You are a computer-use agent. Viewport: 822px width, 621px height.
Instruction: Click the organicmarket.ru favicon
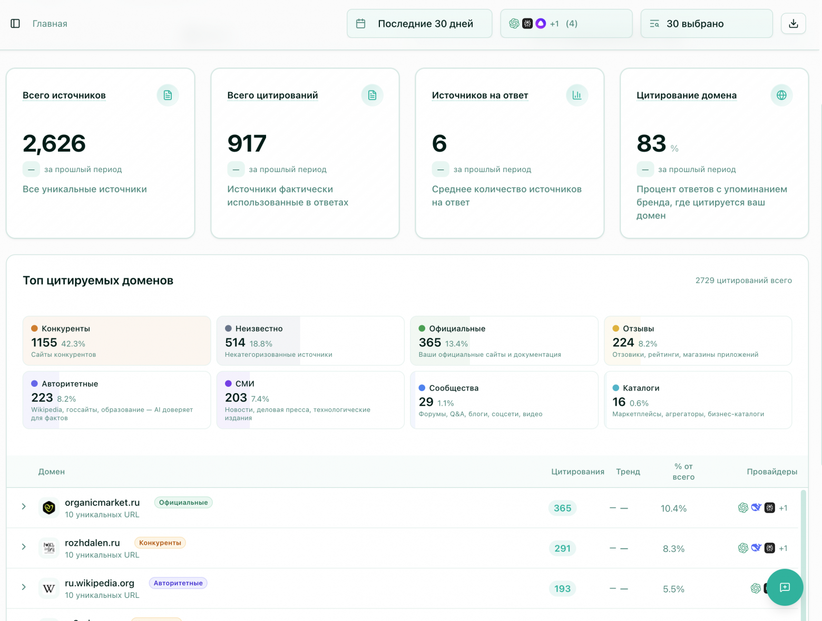(49, 508)
